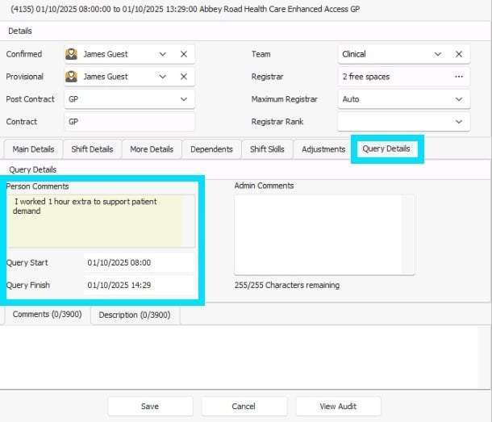This screenshot has width=492, height=422.
Task: Select the Query Details tab
Action: click(386, 148)
